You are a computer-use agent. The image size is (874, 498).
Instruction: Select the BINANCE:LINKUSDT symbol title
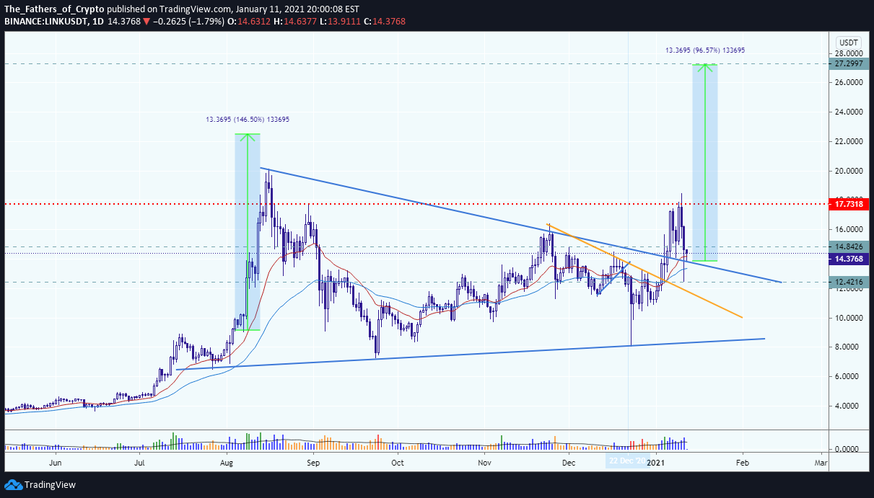pyautogui.click(x=43, y=22)
